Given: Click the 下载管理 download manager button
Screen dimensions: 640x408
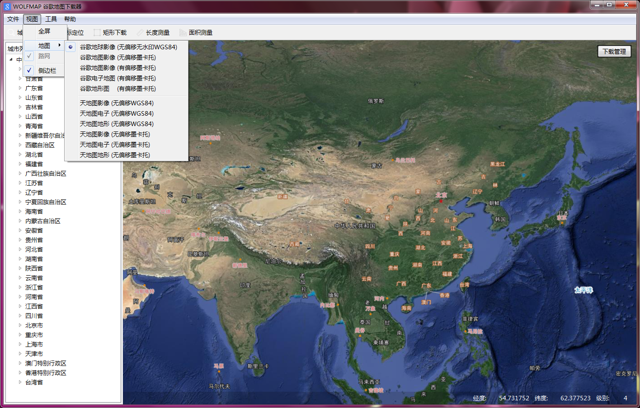Looking at the screenshot, I should 615,51.
